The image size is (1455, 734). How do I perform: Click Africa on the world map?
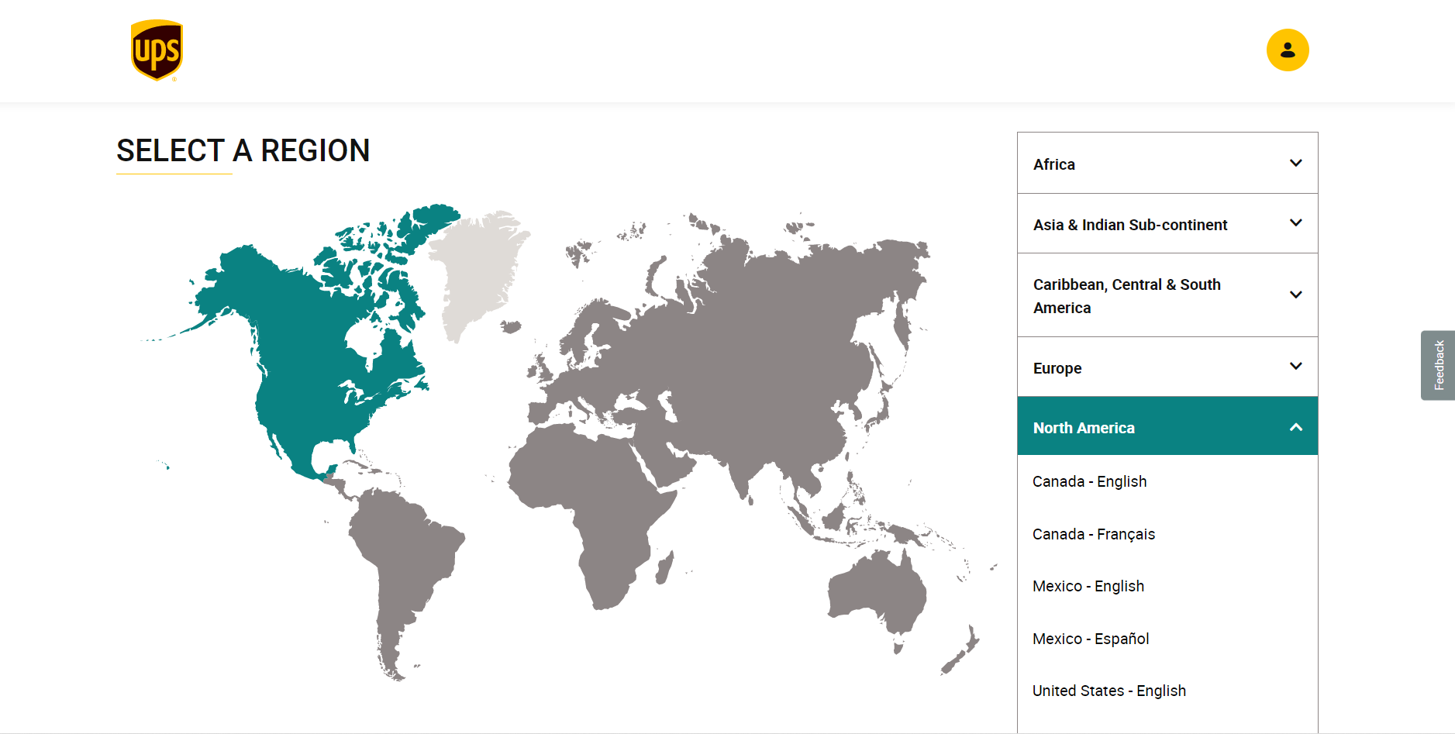tap(597, 504)
